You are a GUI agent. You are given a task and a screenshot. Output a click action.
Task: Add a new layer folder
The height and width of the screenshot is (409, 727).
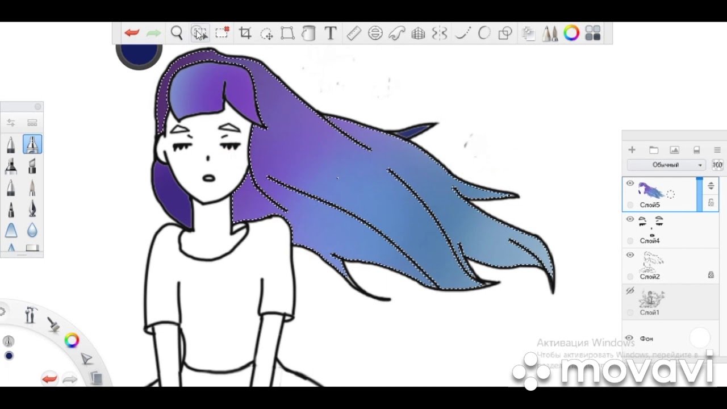[x=653, y=150]
